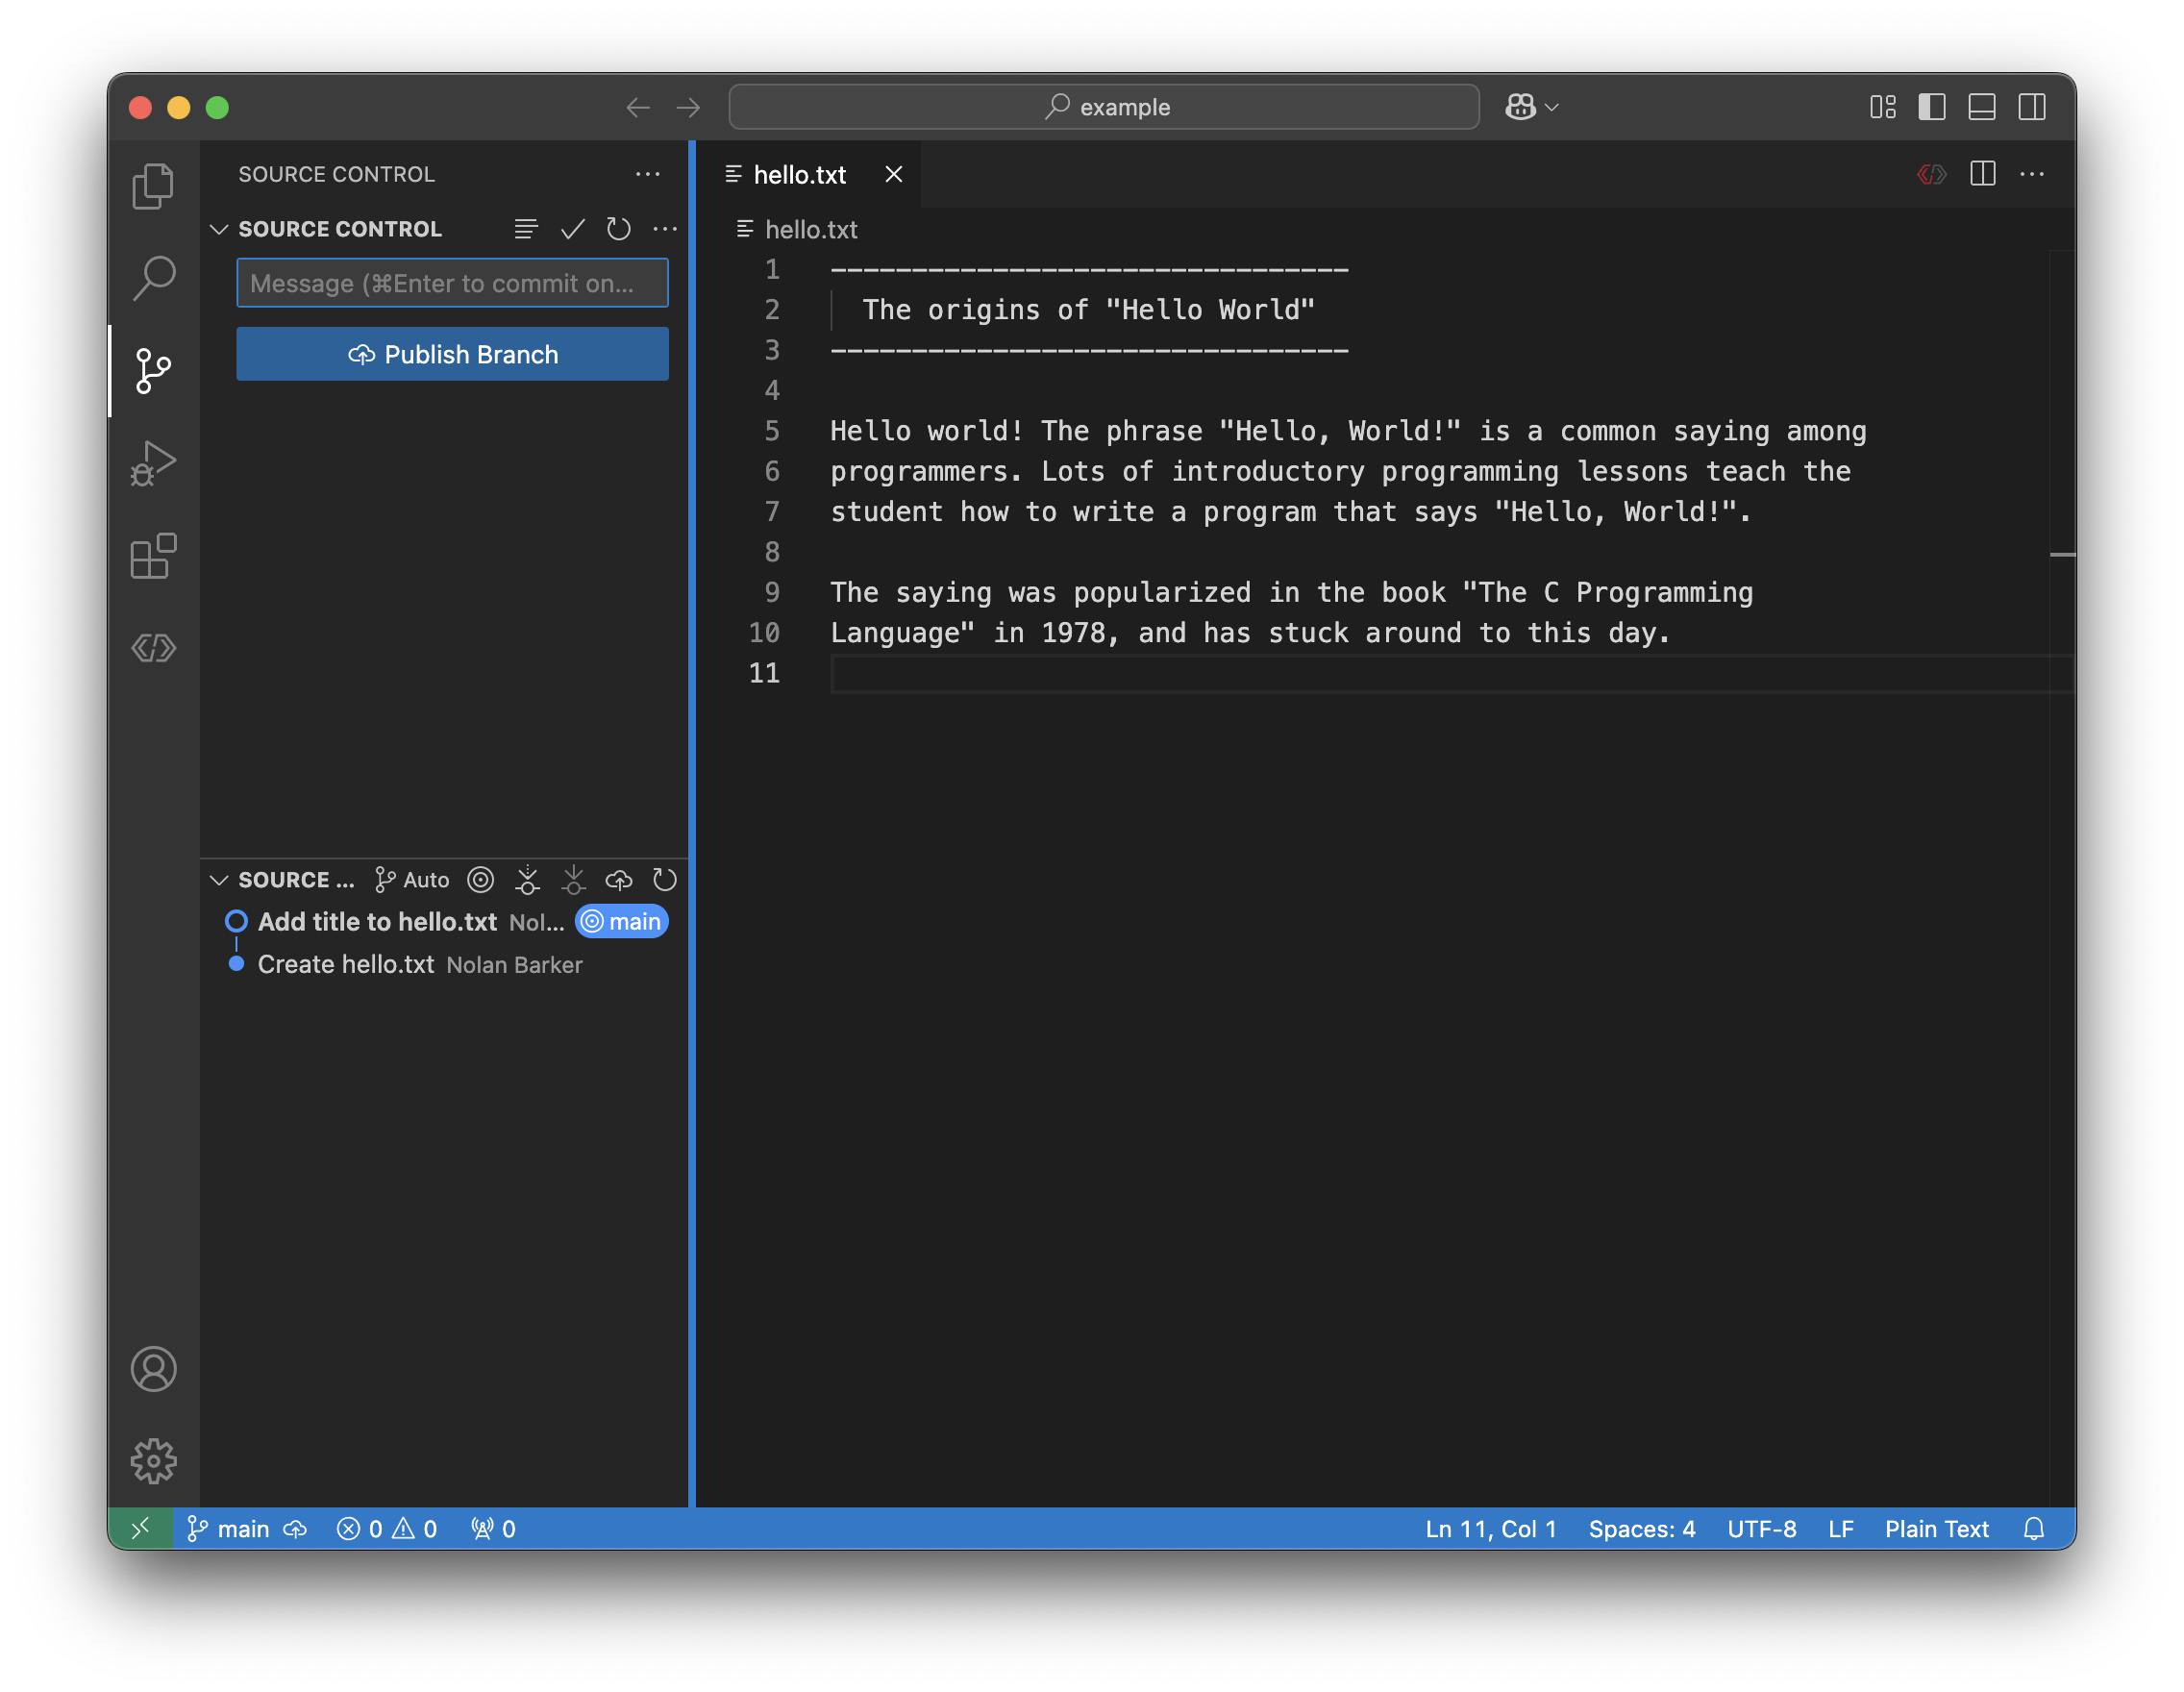Open the Accounts menu icon
The width and height of the screenshot is (2184, 1692).
click(x=153, y=1369)
